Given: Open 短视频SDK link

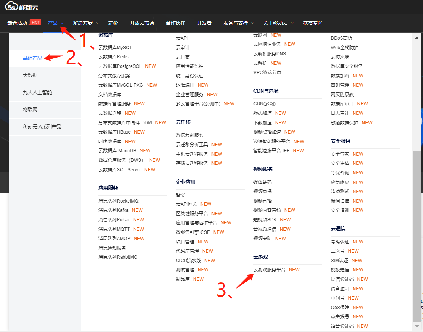Looking at the screenshot, I should (x=265, y=219).
